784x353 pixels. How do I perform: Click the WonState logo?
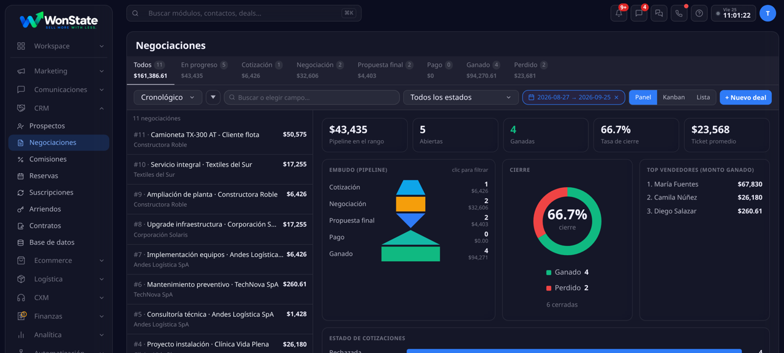click(x=59, y=20)
